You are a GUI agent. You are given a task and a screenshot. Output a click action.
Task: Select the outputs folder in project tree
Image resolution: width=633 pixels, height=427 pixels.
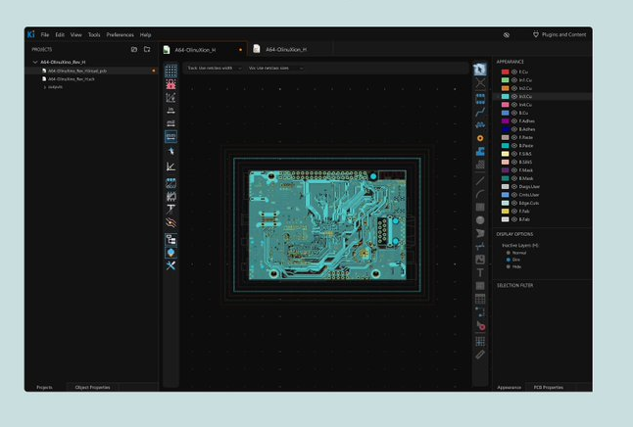pos(52,86)
